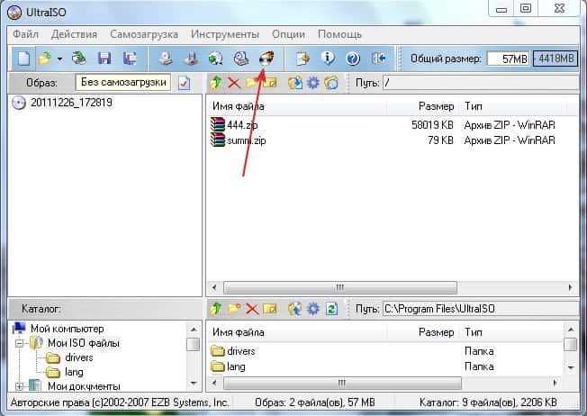Viewport: 587px width, 416px height.
Task: Click the Add to image icon in catalog toolbar
Action: [x=295, y=309]
